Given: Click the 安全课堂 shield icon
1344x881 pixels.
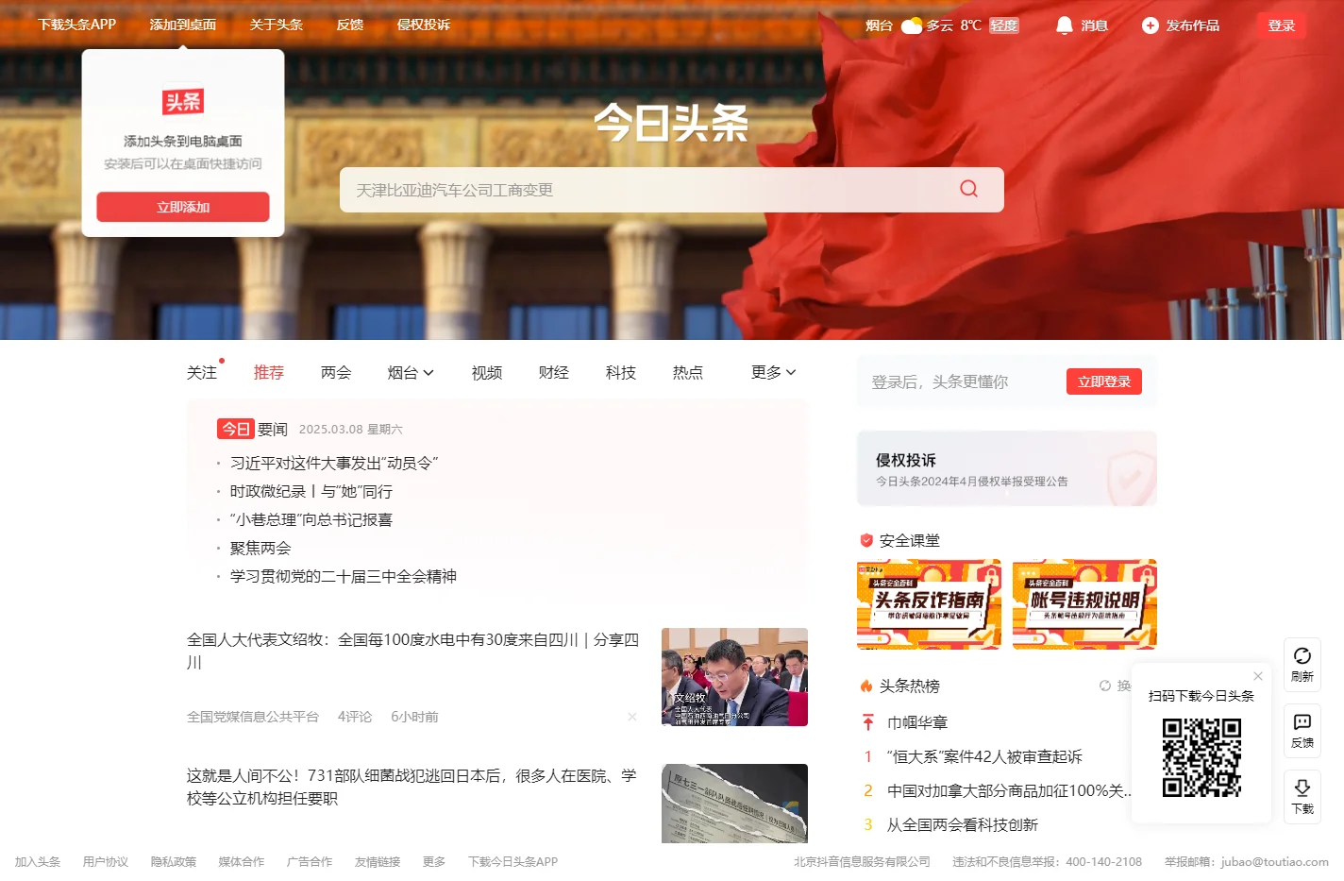Looking at the screenshot, I should [866, 540].
